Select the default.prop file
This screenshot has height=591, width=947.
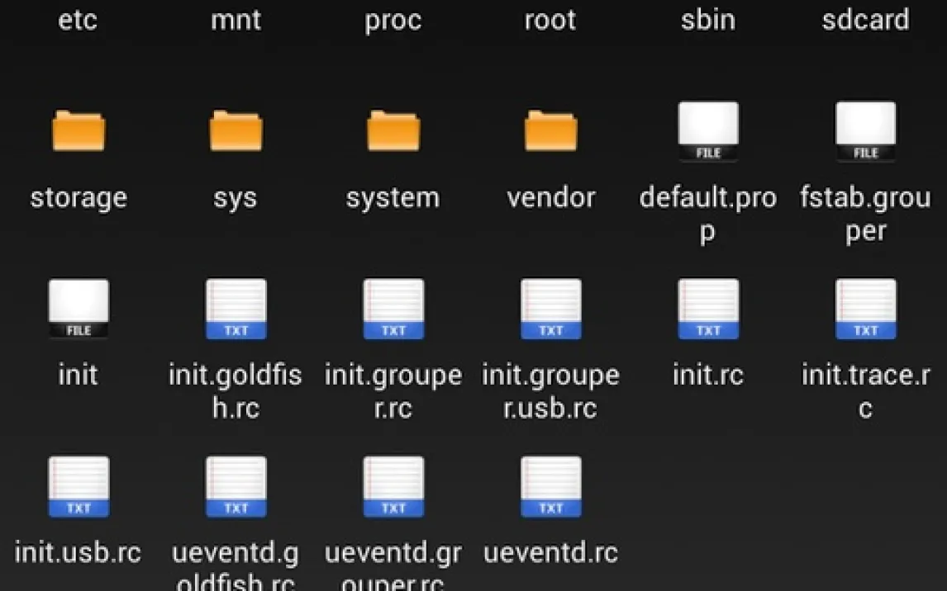[708, 132]
